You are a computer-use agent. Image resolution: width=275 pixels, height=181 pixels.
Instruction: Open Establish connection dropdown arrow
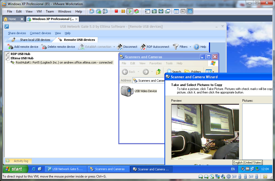click(114, 47)
